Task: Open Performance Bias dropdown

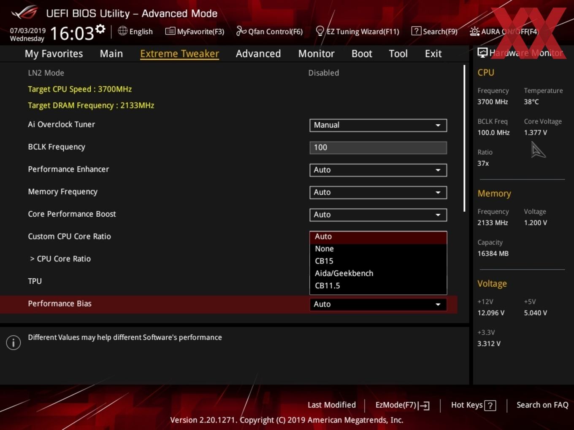Action: click(378, 304)
